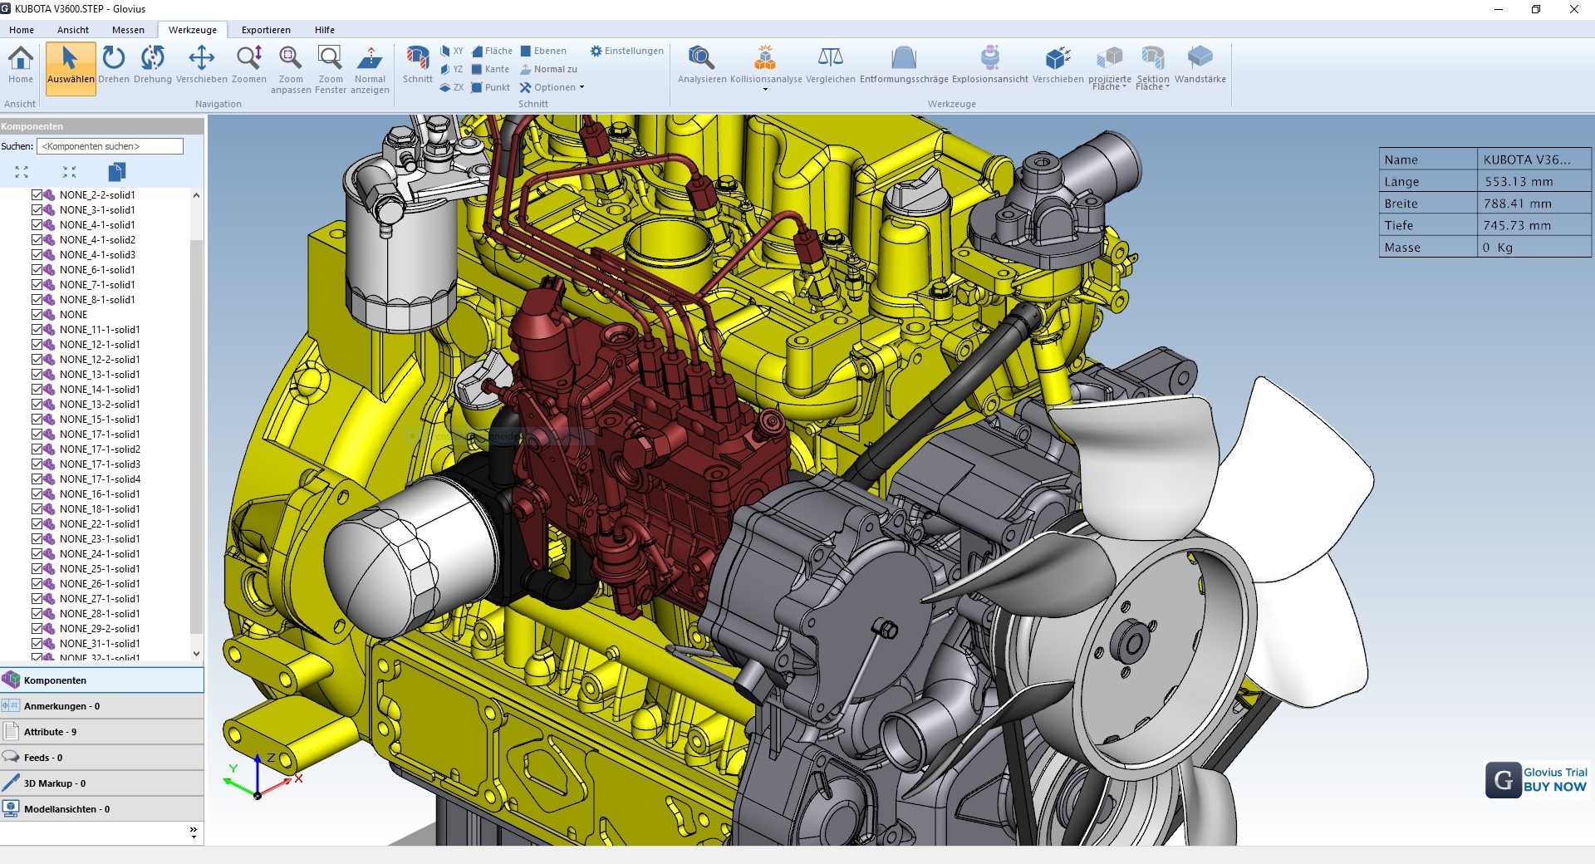Expand the Attribute panel
This screenshot has height=864, width=1595.
[102, 732]
